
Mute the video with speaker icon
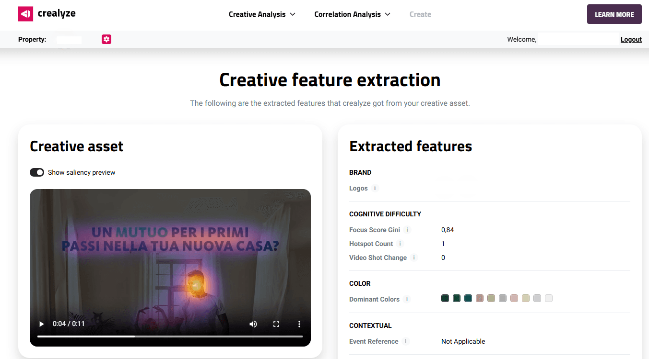(253, 324)
